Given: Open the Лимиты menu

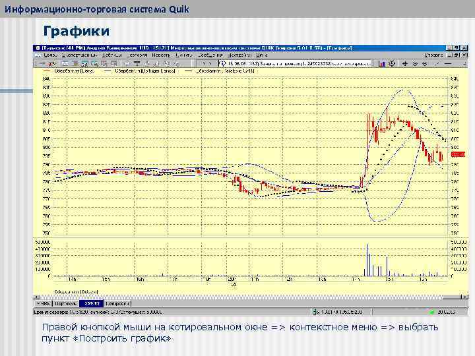Looking at the screenshot, I should tap(183, 55).
